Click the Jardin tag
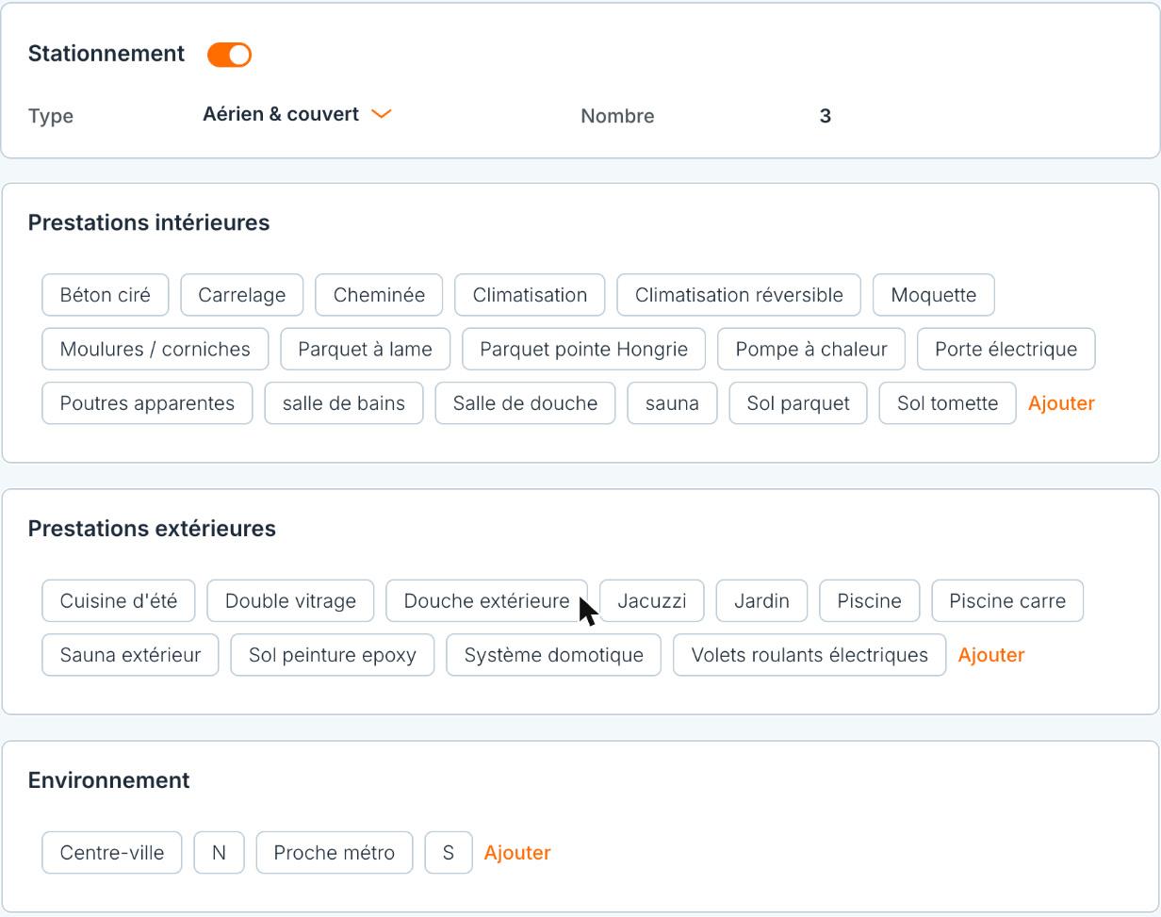The image size is (1161, 917). pos(761,601)
